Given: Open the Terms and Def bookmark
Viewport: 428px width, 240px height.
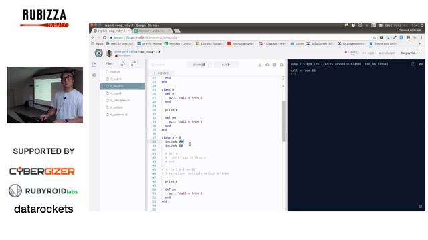Looking at the screenshot, I should pyautogui.click(x=383, y=43).
